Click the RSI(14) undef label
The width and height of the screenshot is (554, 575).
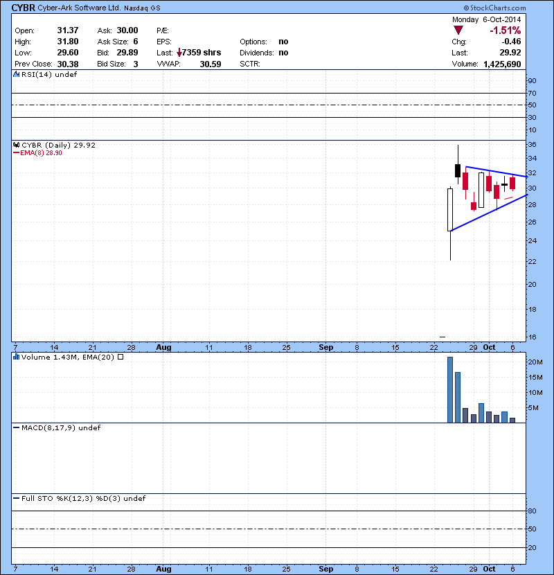49,74
